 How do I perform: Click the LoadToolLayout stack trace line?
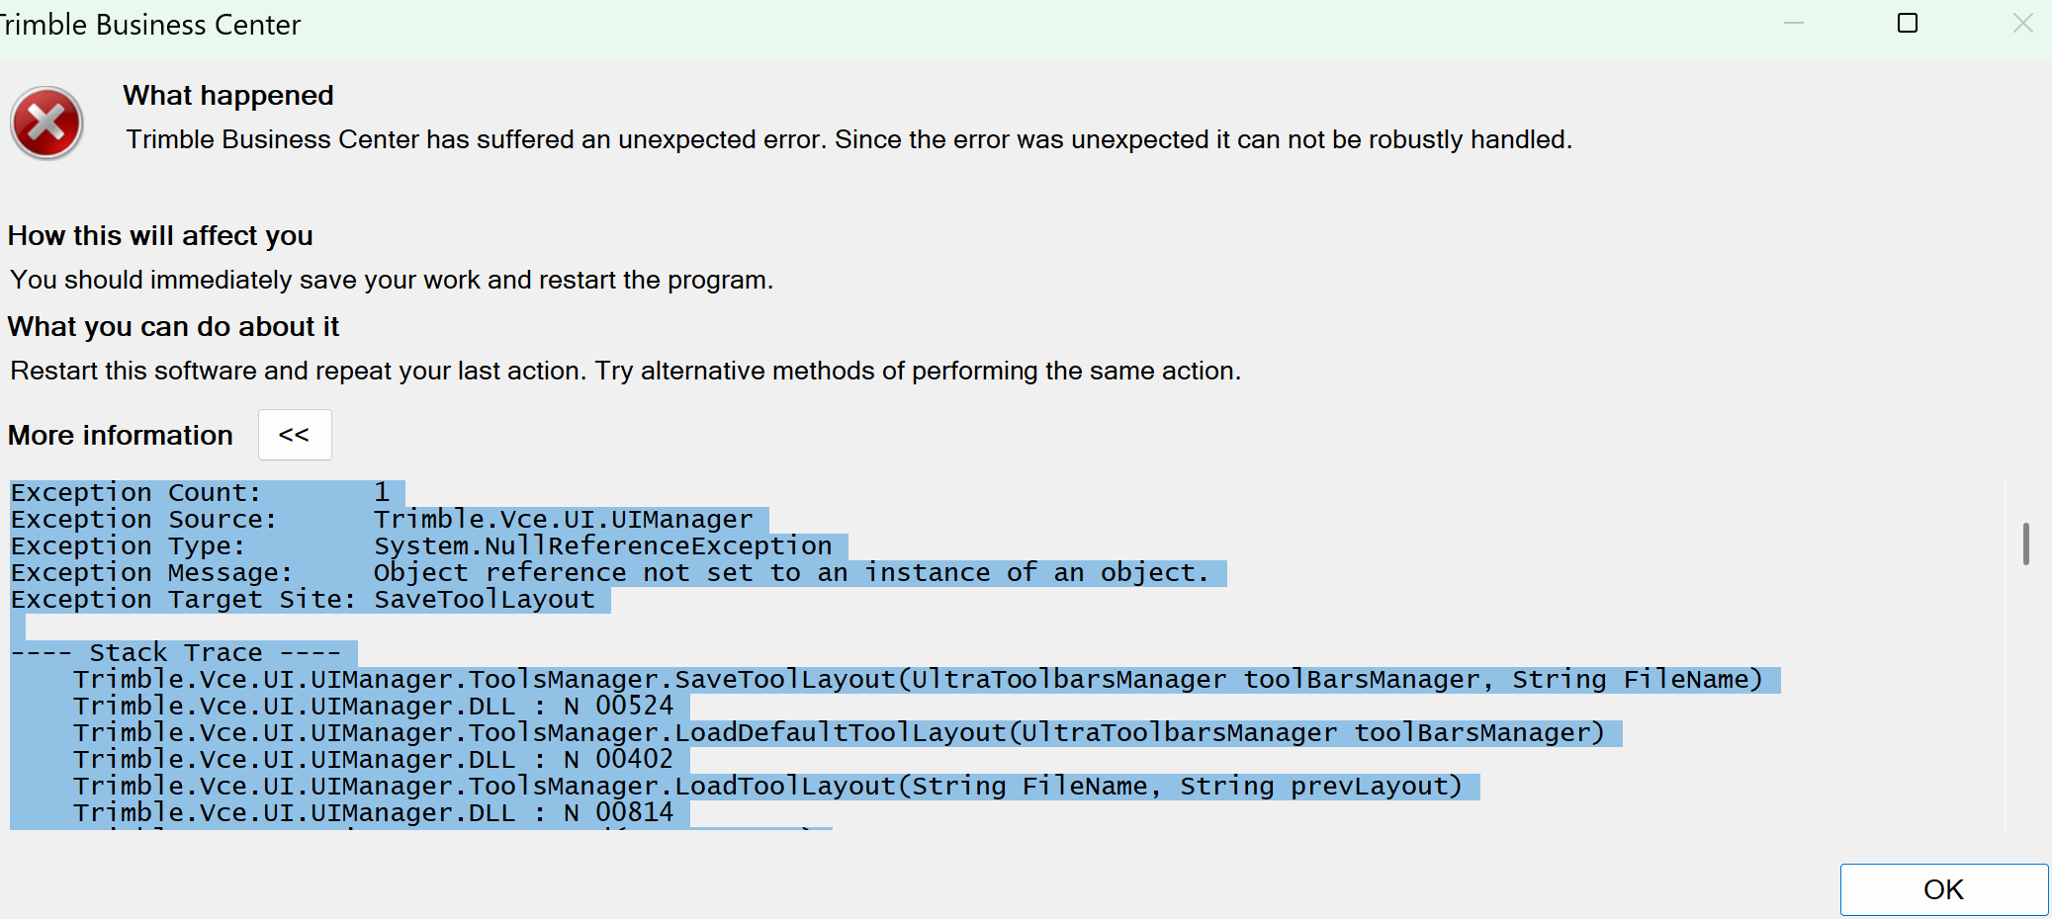point(767,787)
